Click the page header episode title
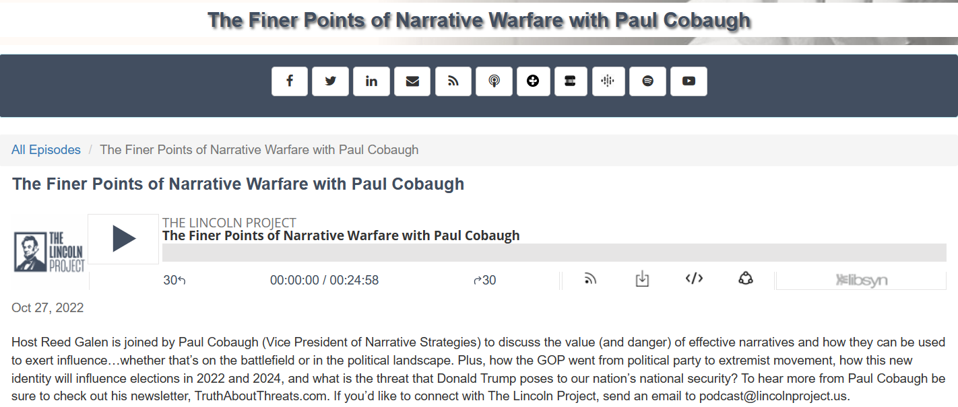958x407 pixels. click(x=479, y=20)
